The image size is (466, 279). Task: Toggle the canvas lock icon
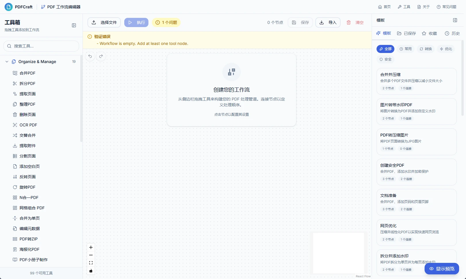91,271
